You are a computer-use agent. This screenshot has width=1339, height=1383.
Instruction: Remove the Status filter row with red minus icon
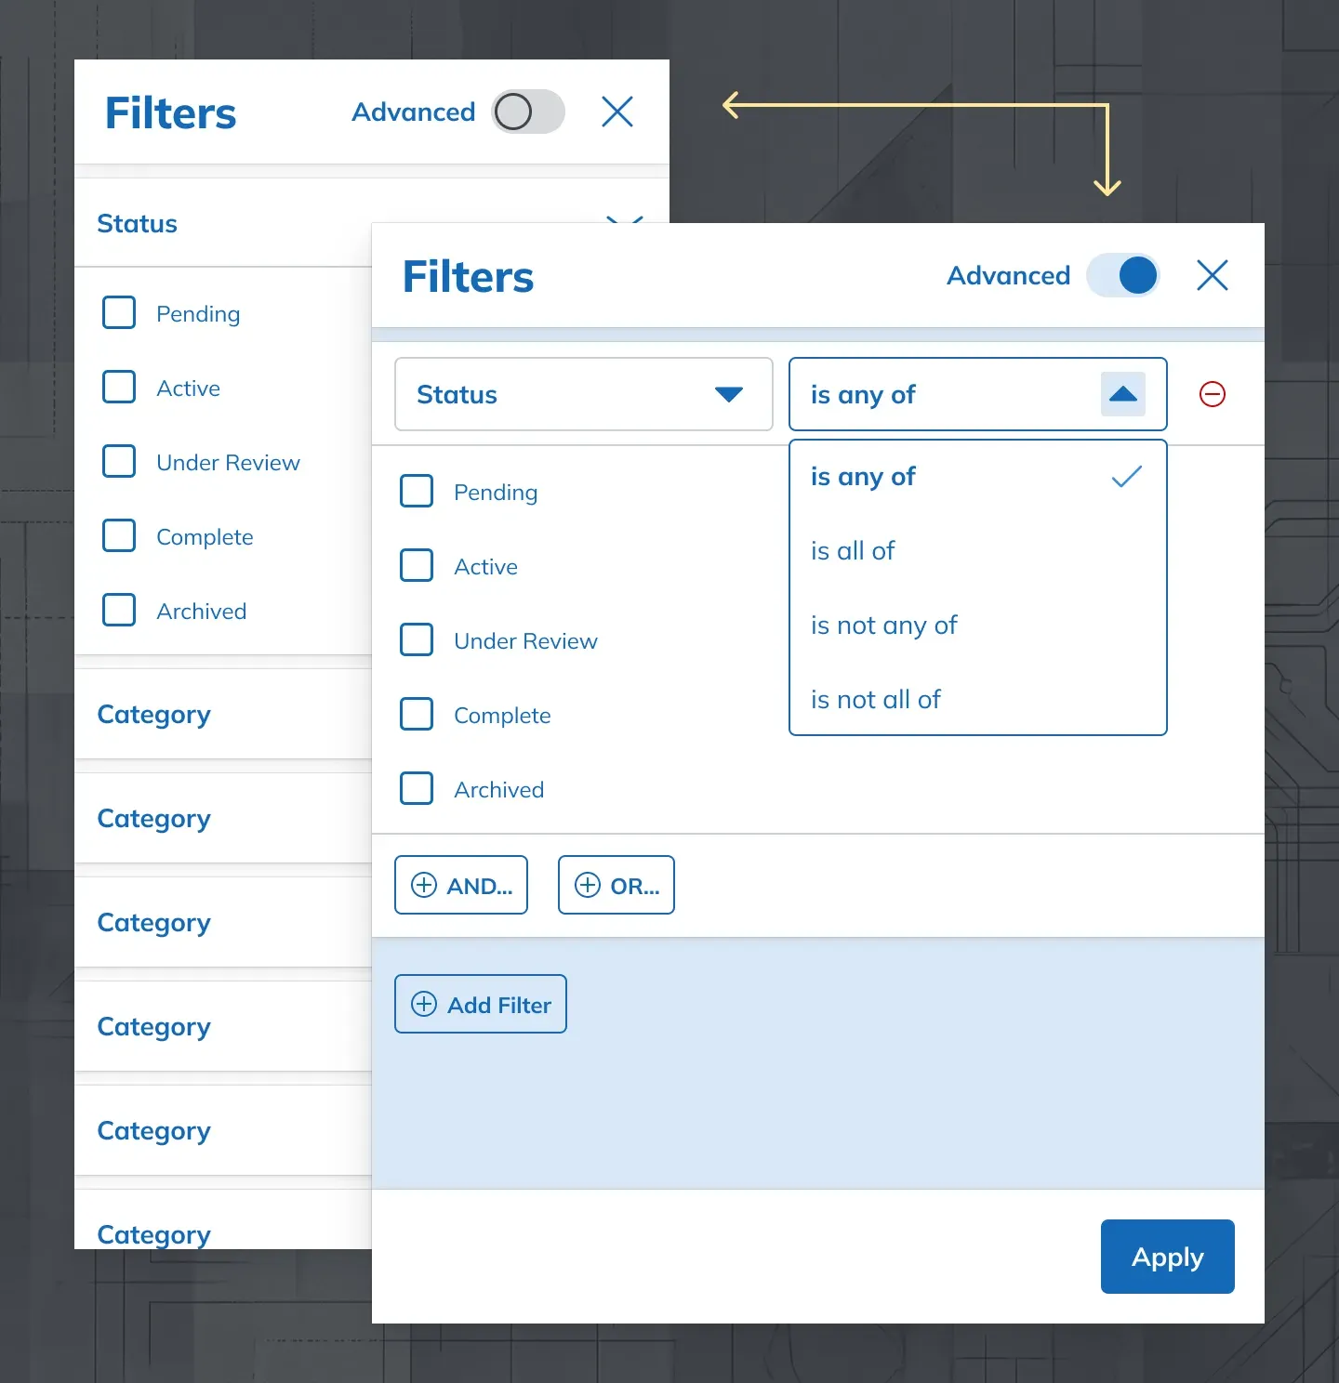(1213, 394)
